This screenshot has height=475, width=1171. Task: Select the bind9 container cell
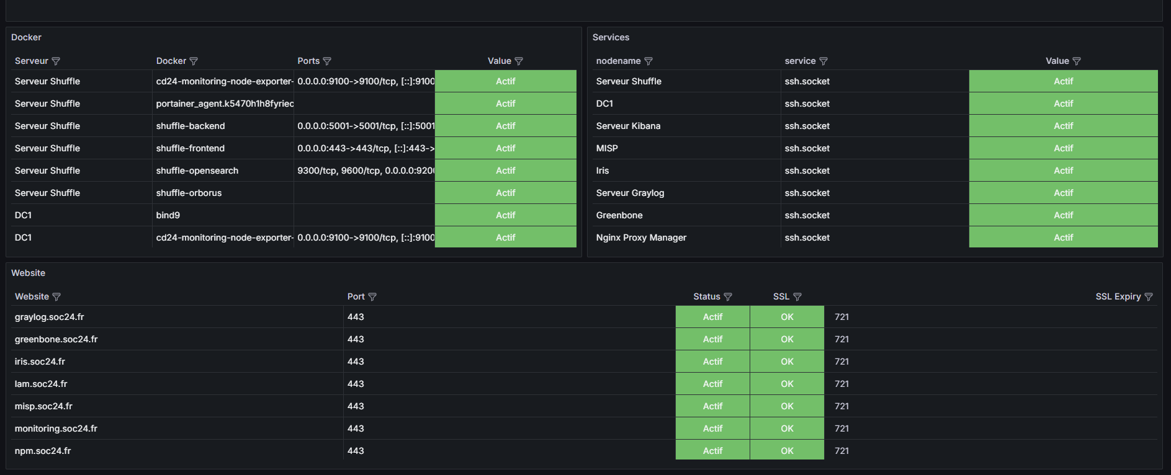[223, 215]
